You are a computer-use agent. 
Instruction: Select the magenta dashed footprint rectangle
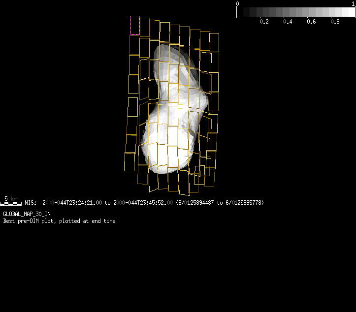(135, 26)
